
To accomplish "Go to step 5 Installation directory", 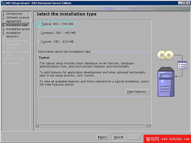I will tap(12, 35).
